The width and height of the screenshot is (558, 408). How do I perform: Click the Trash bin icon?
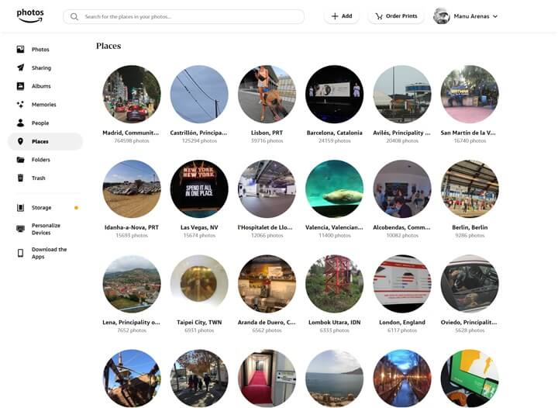pyautogui.click(x=20, y=178)
